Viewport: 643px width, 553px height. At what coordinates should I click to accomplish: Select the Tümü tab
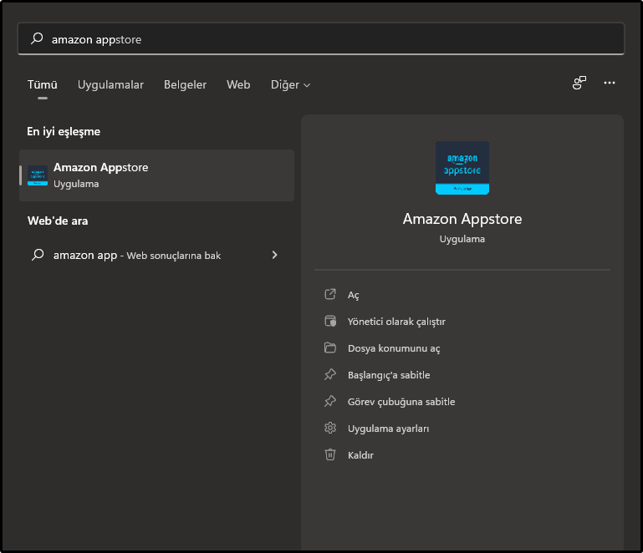click(43, 84)
